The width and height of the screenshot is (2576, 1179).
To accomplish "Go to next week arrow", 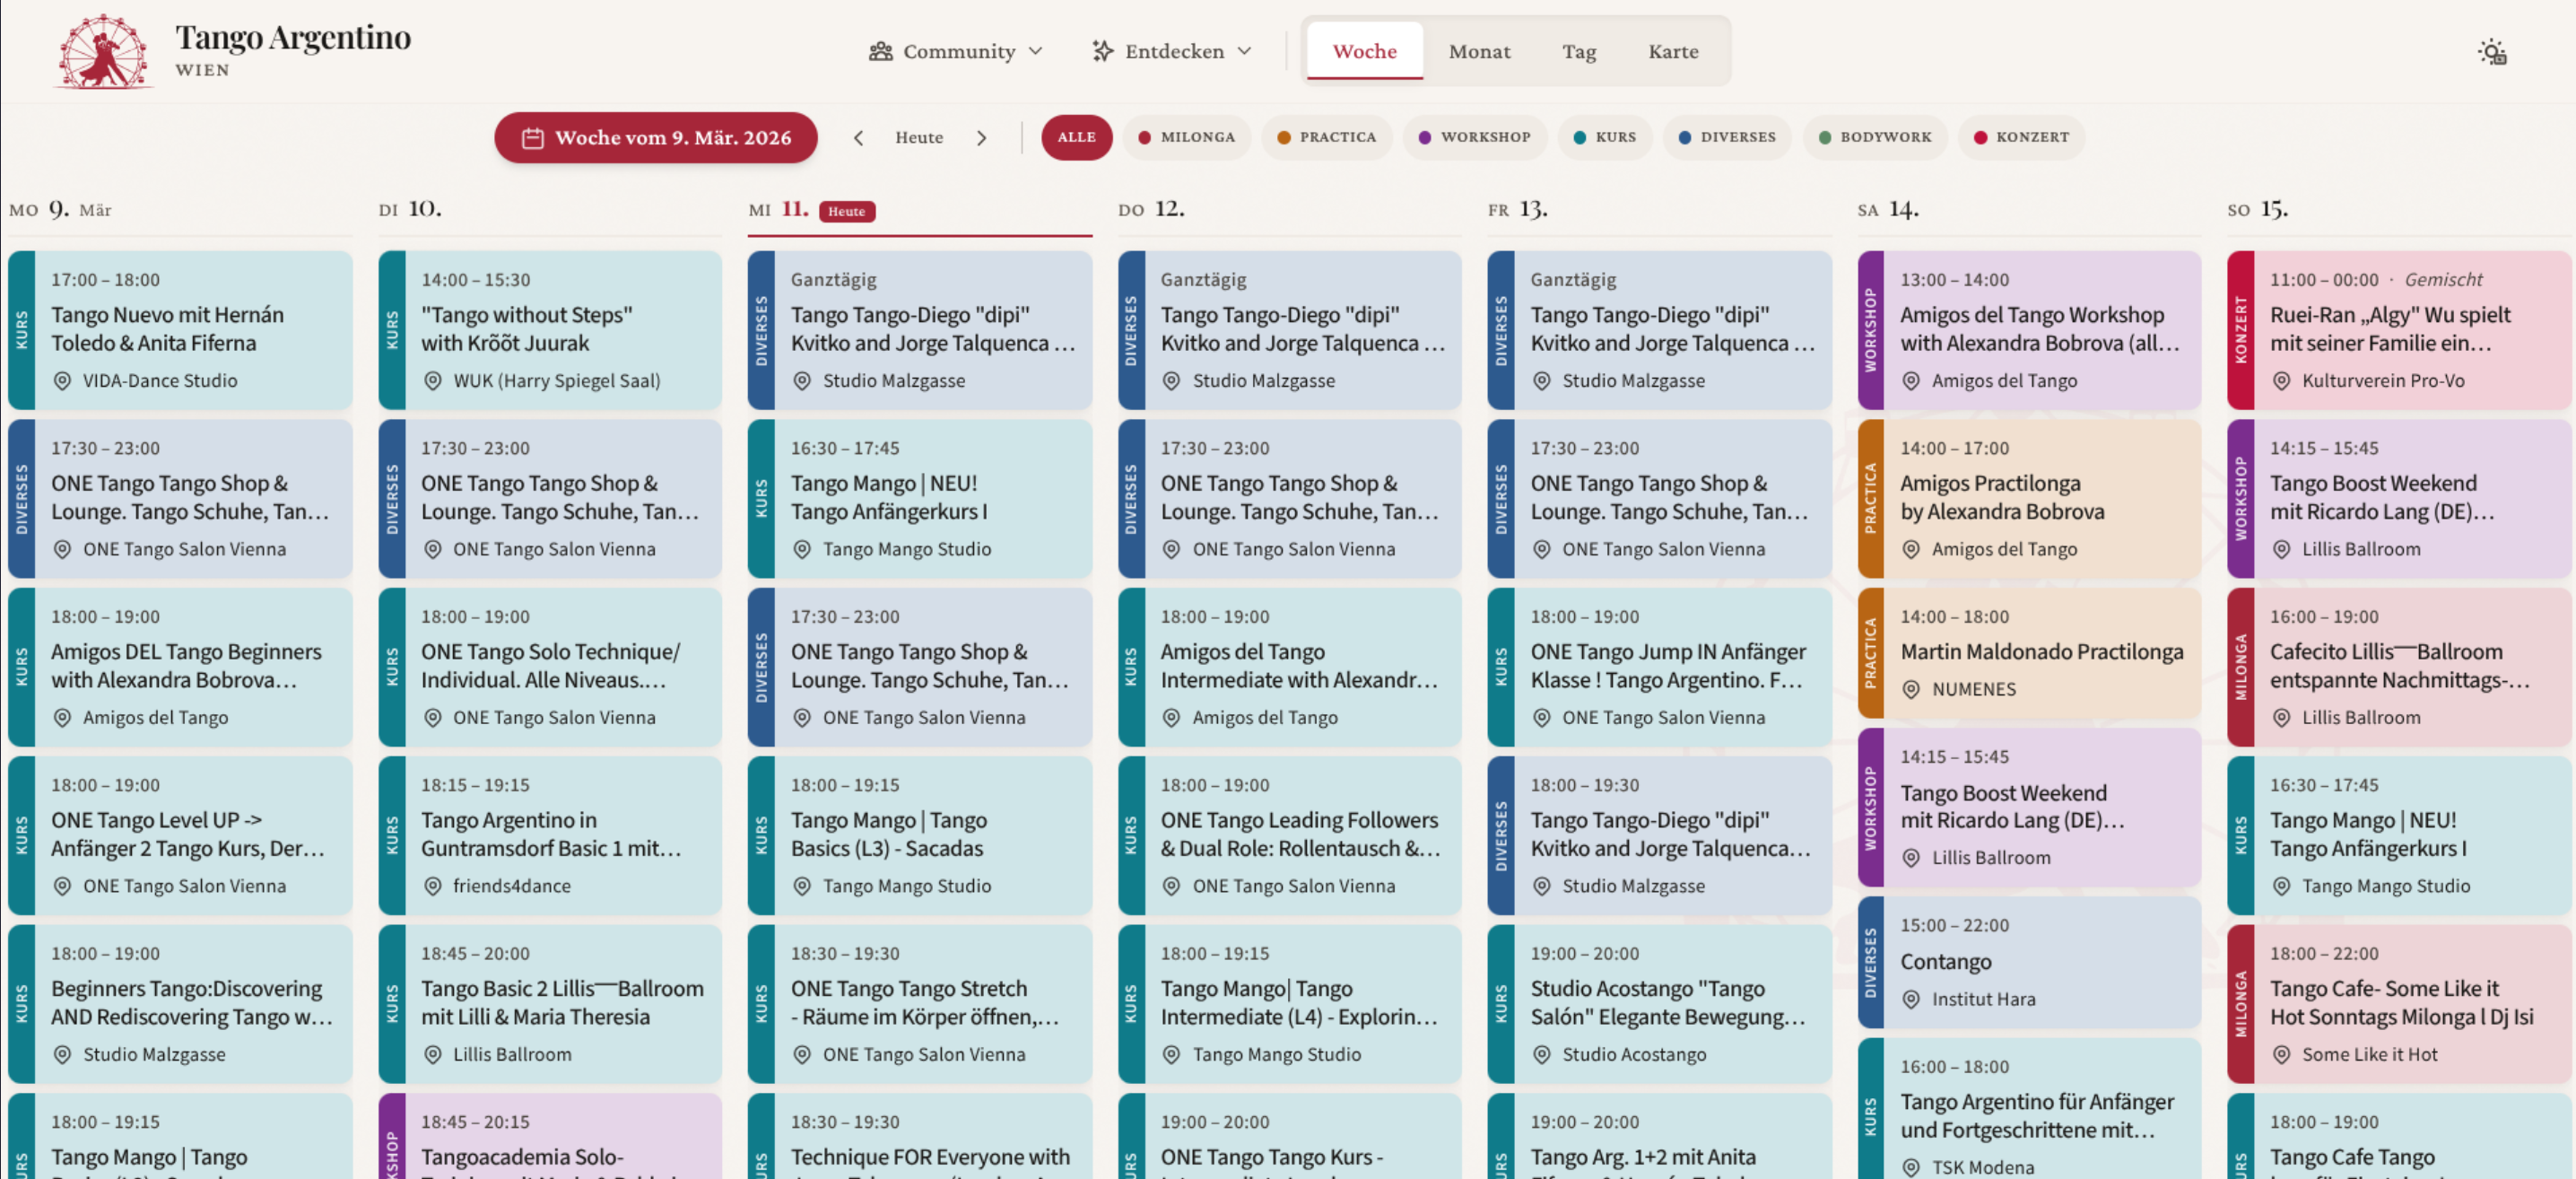I will click(981, 138).
